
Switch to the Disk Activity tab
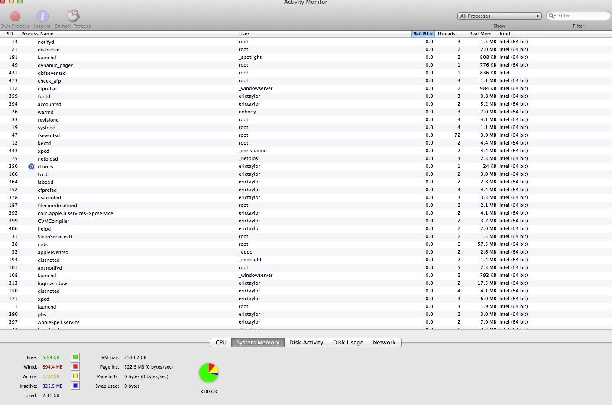click(306, 342)
